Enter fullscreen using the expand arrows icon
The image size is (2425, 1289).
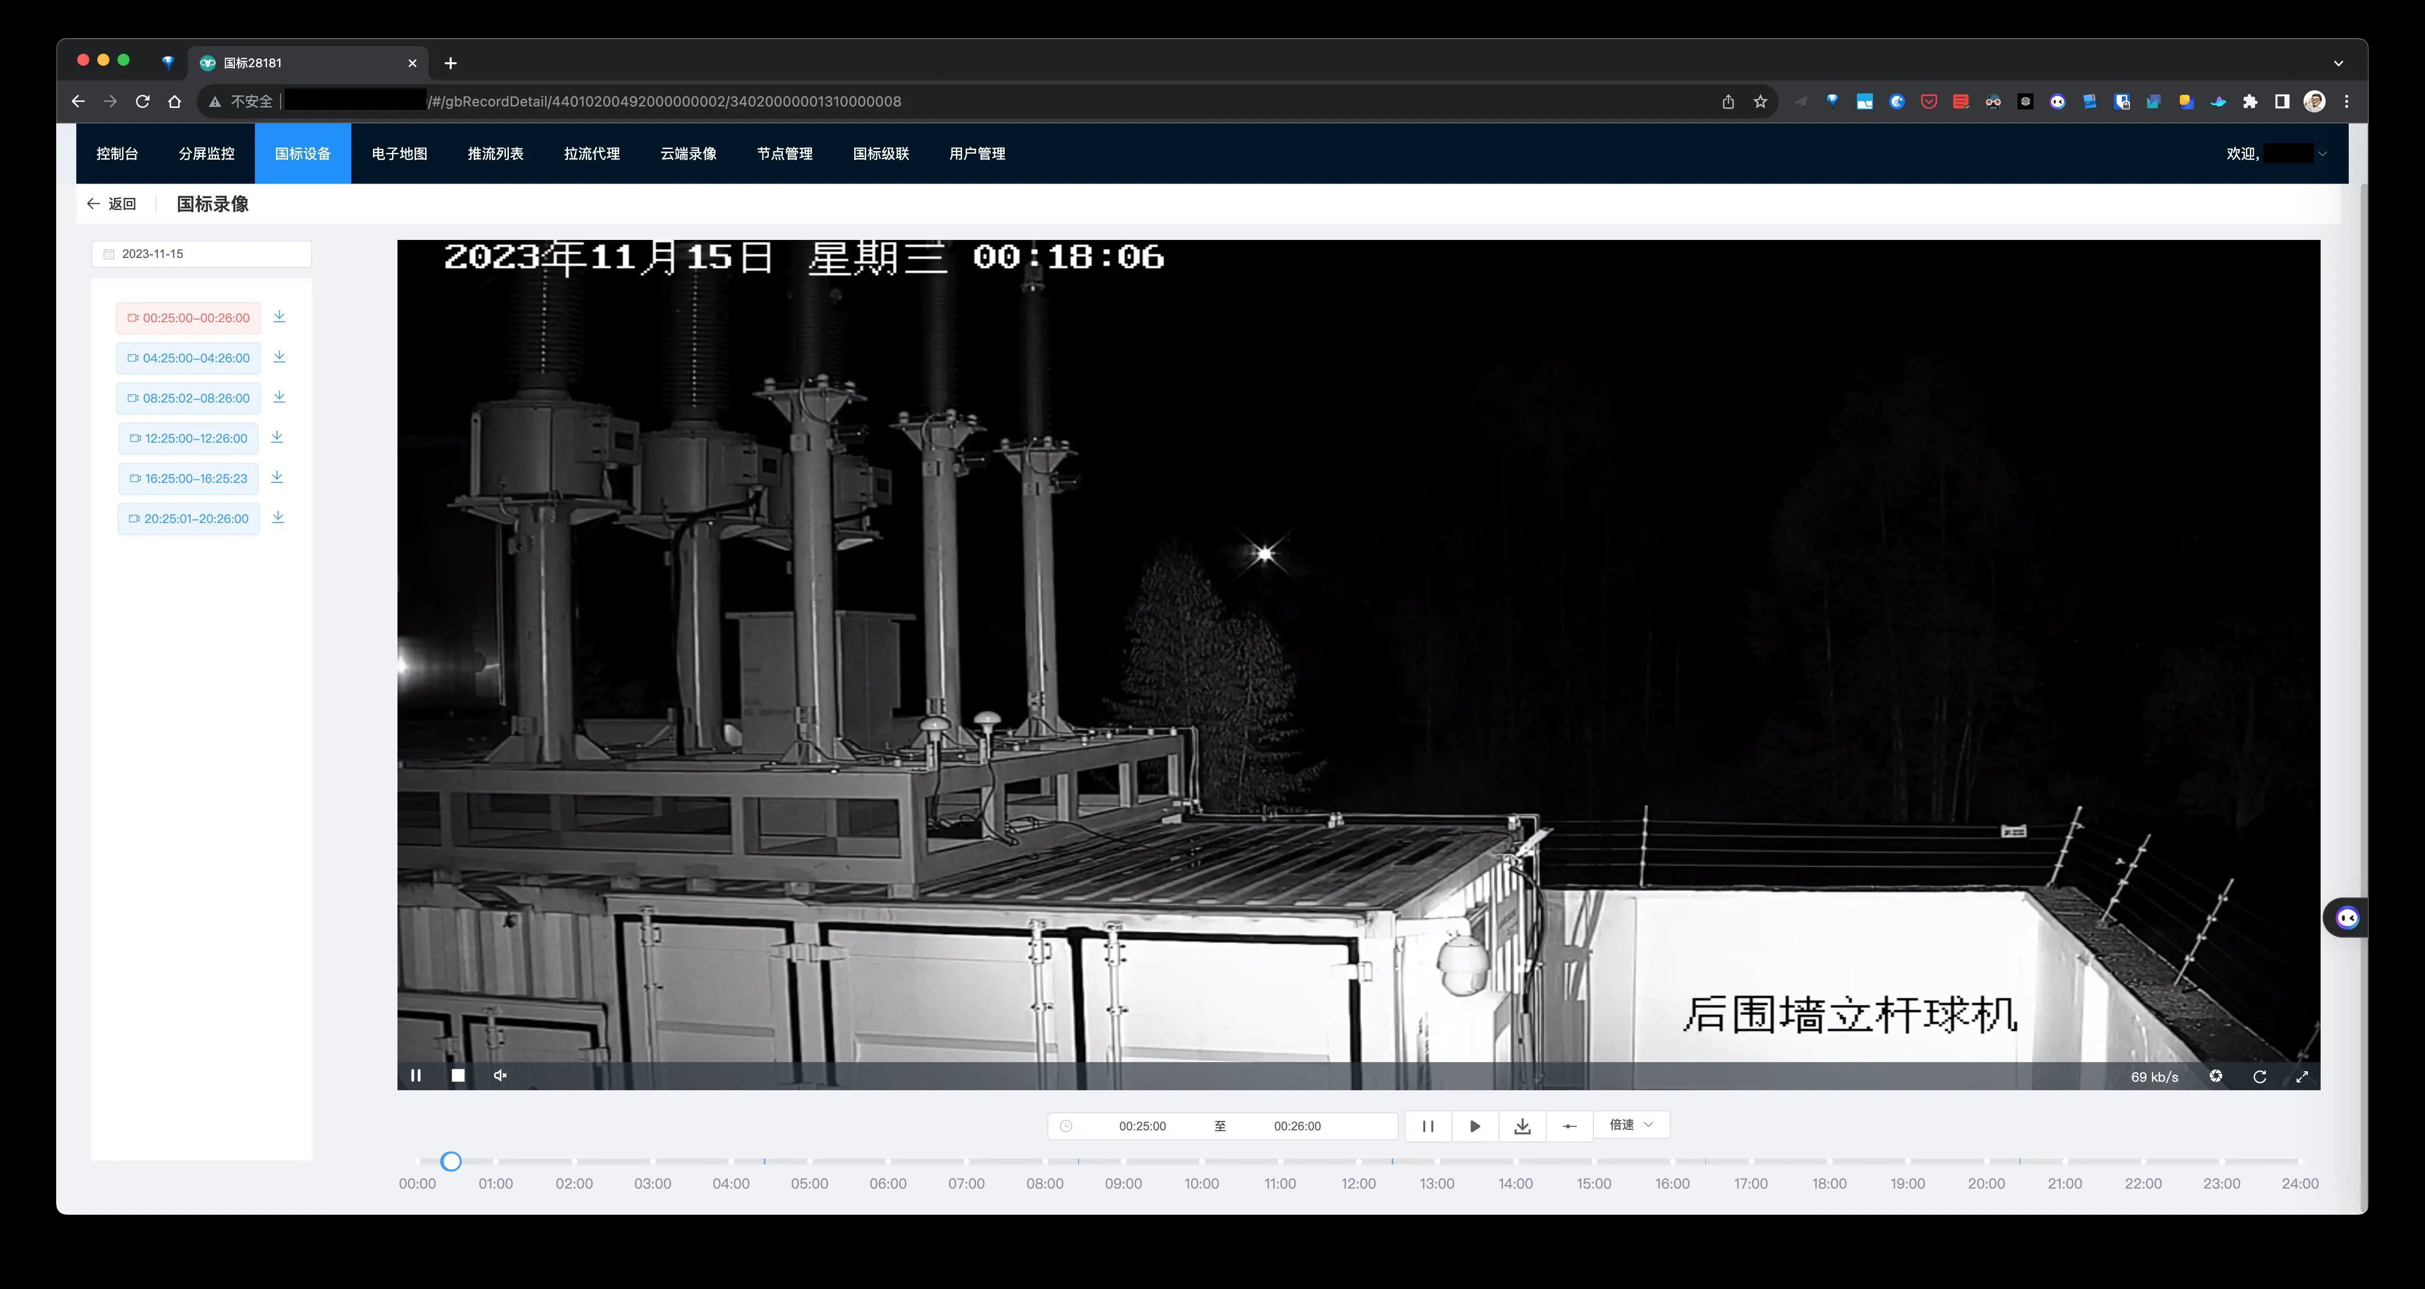[x=2302, y=1076]
